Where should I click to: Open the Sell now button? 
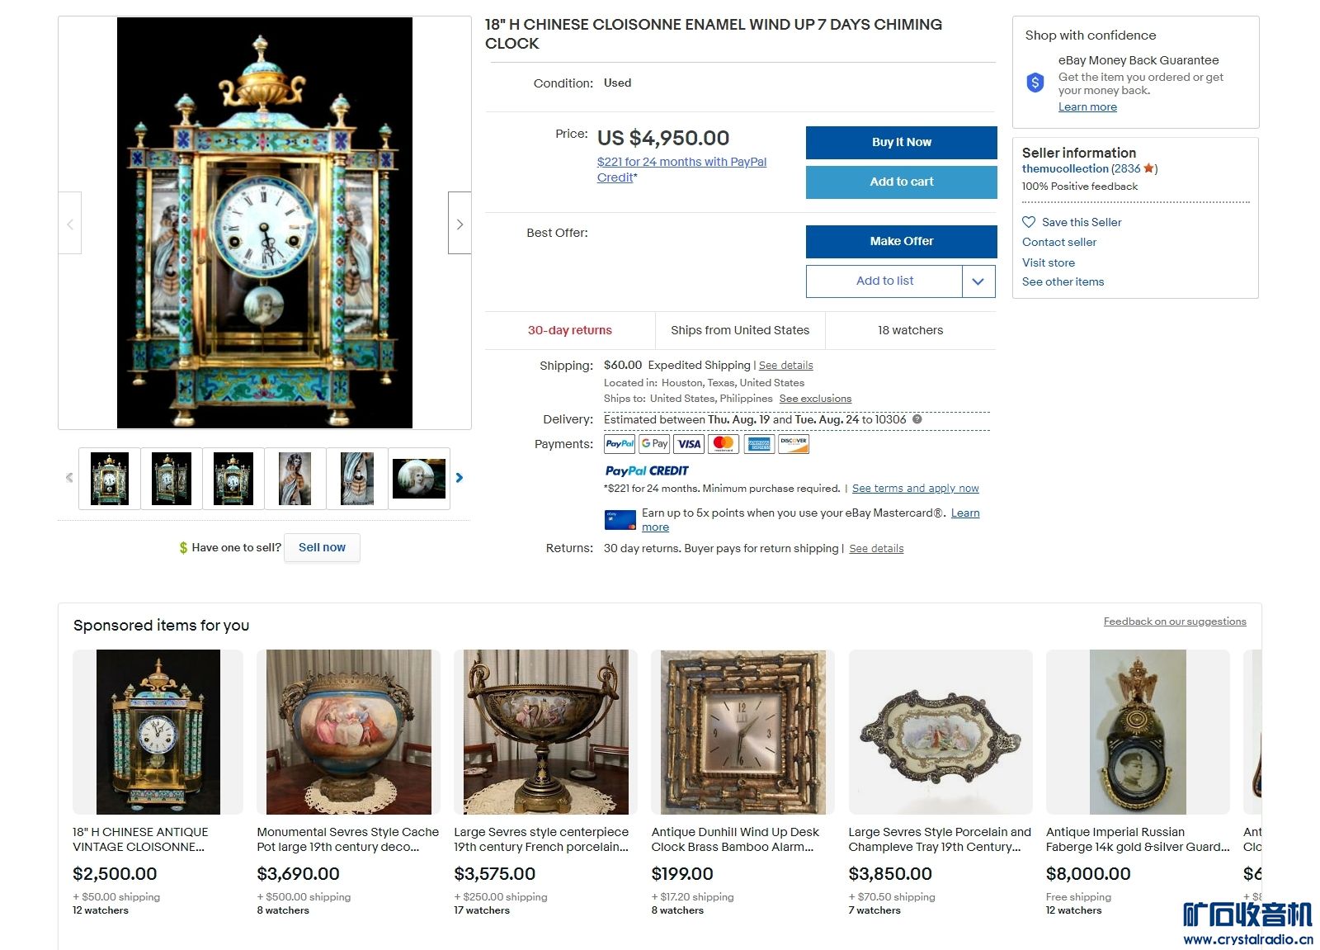coord(322,547)
